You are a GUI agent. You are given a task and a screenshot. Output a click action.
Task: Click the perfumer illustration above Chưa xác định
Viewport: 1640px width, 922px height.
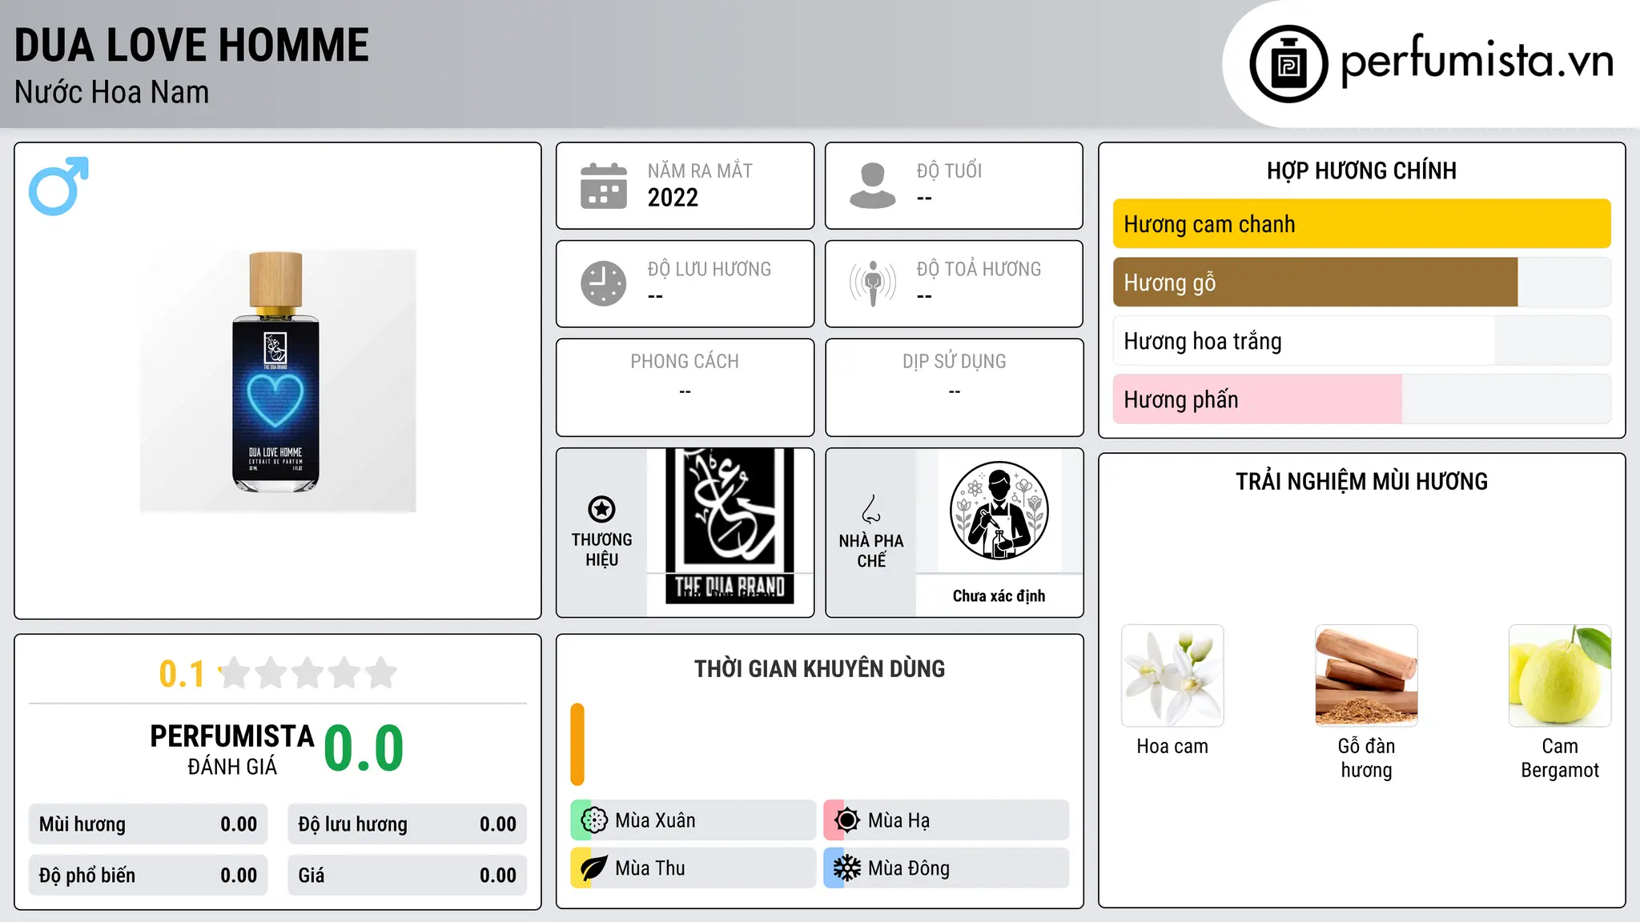pyautogui.click(x=999, y=511)
